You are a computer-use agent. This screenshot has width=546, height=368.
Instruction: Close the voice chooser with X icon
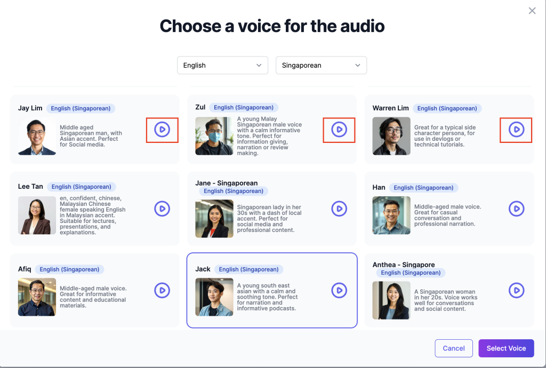point(532,11)
